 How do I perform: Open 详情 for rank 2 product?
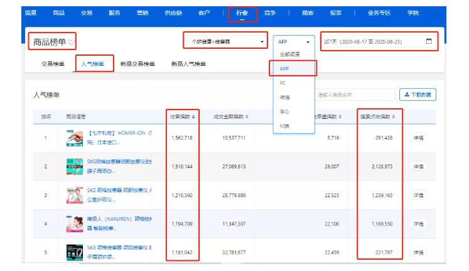pyautogui.click(x=418, y=166)
